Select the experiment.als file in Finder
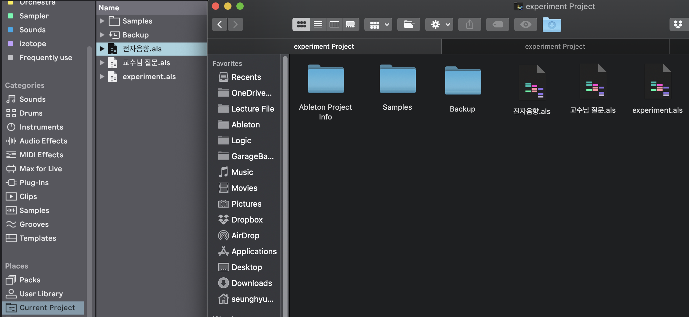This screenshot has width=689, height=317. (x=658, y=89)
